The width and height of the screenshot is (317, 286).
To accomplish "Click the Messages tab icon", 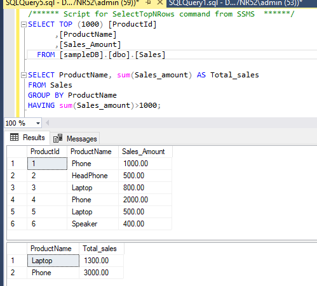I will (x=58, y=138).
